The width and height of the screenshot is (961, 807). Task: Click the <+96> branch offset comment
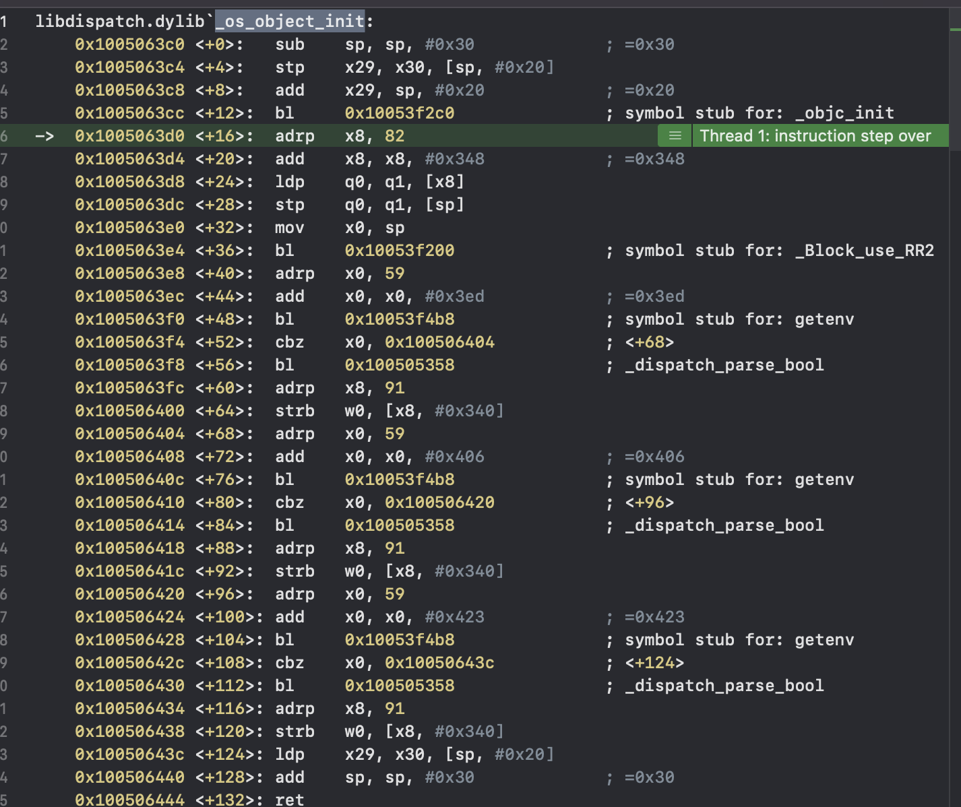coord(650,503)
